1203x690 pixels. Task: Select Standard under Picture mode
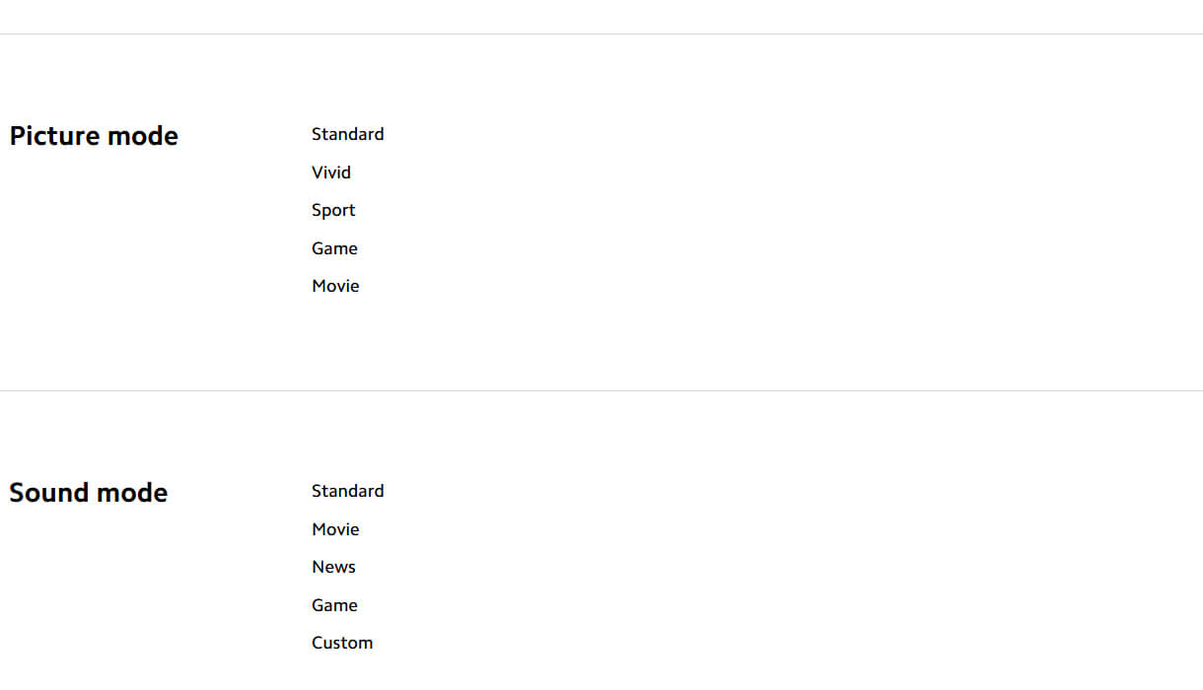pos(347,134)
